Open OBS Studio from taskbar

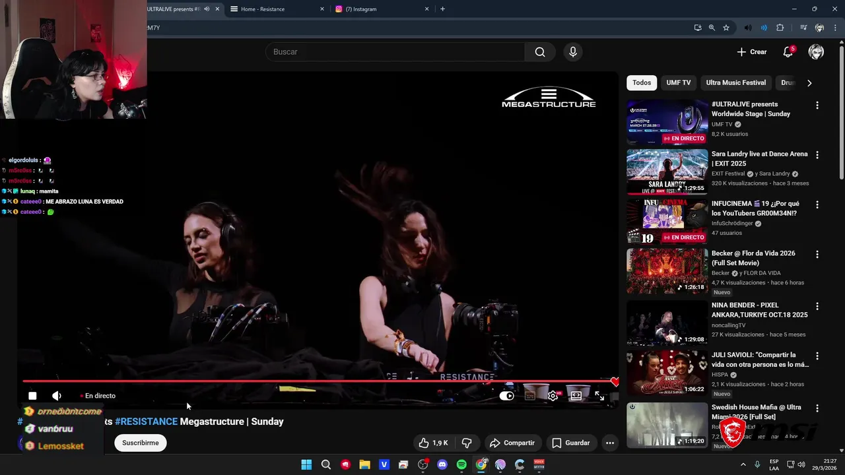423,464
